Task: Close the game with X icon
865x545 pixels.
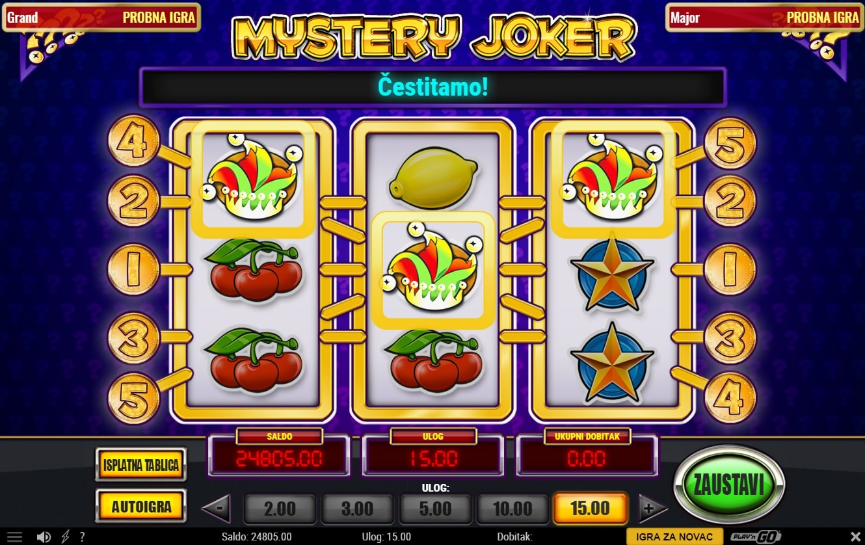Action: click(855, 537)
